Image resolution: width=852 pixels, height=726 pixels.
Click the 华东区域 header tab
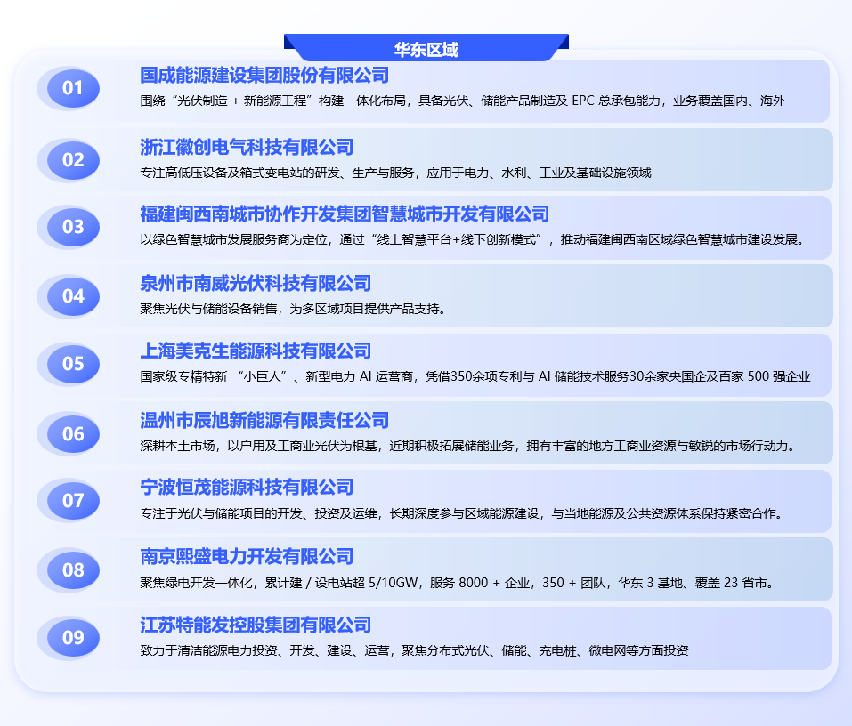pos(426,49)
